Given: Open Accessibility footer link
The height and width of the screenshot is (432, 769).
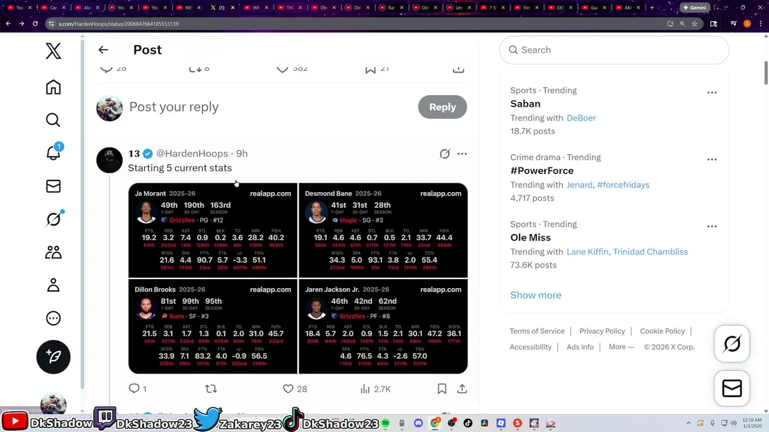Looking at the screenshot, I should [x=530, y=347].
